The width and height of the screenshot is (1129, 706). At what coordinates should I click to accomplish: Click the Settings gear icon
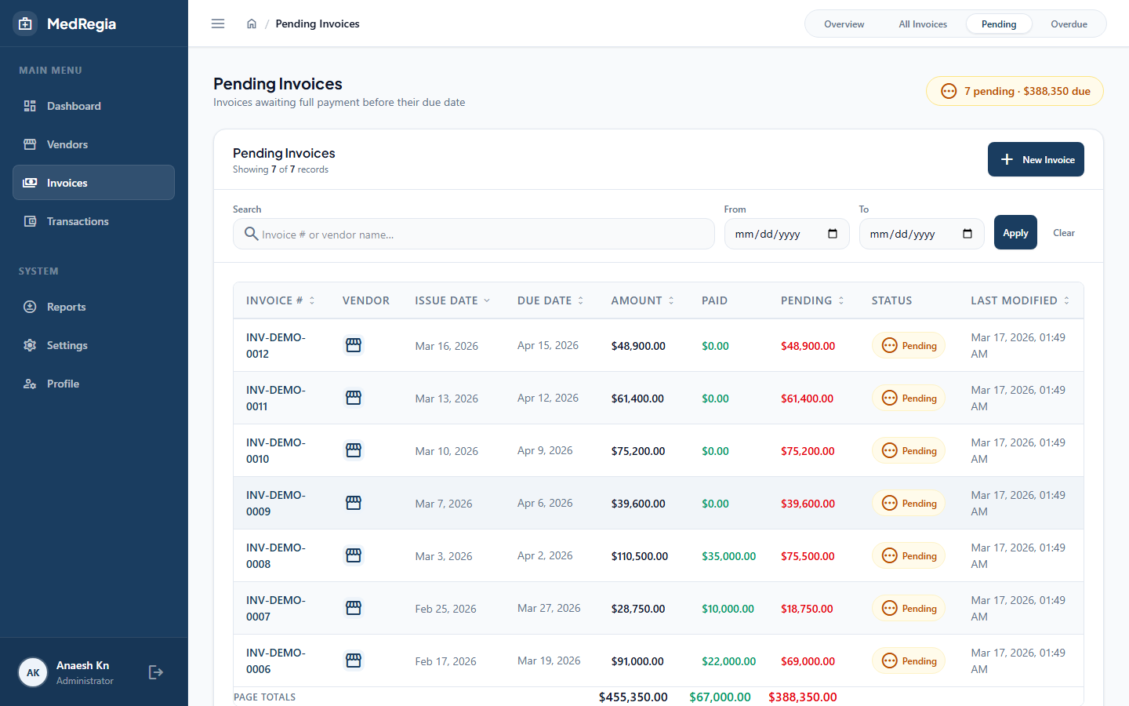tap(30, 345)
